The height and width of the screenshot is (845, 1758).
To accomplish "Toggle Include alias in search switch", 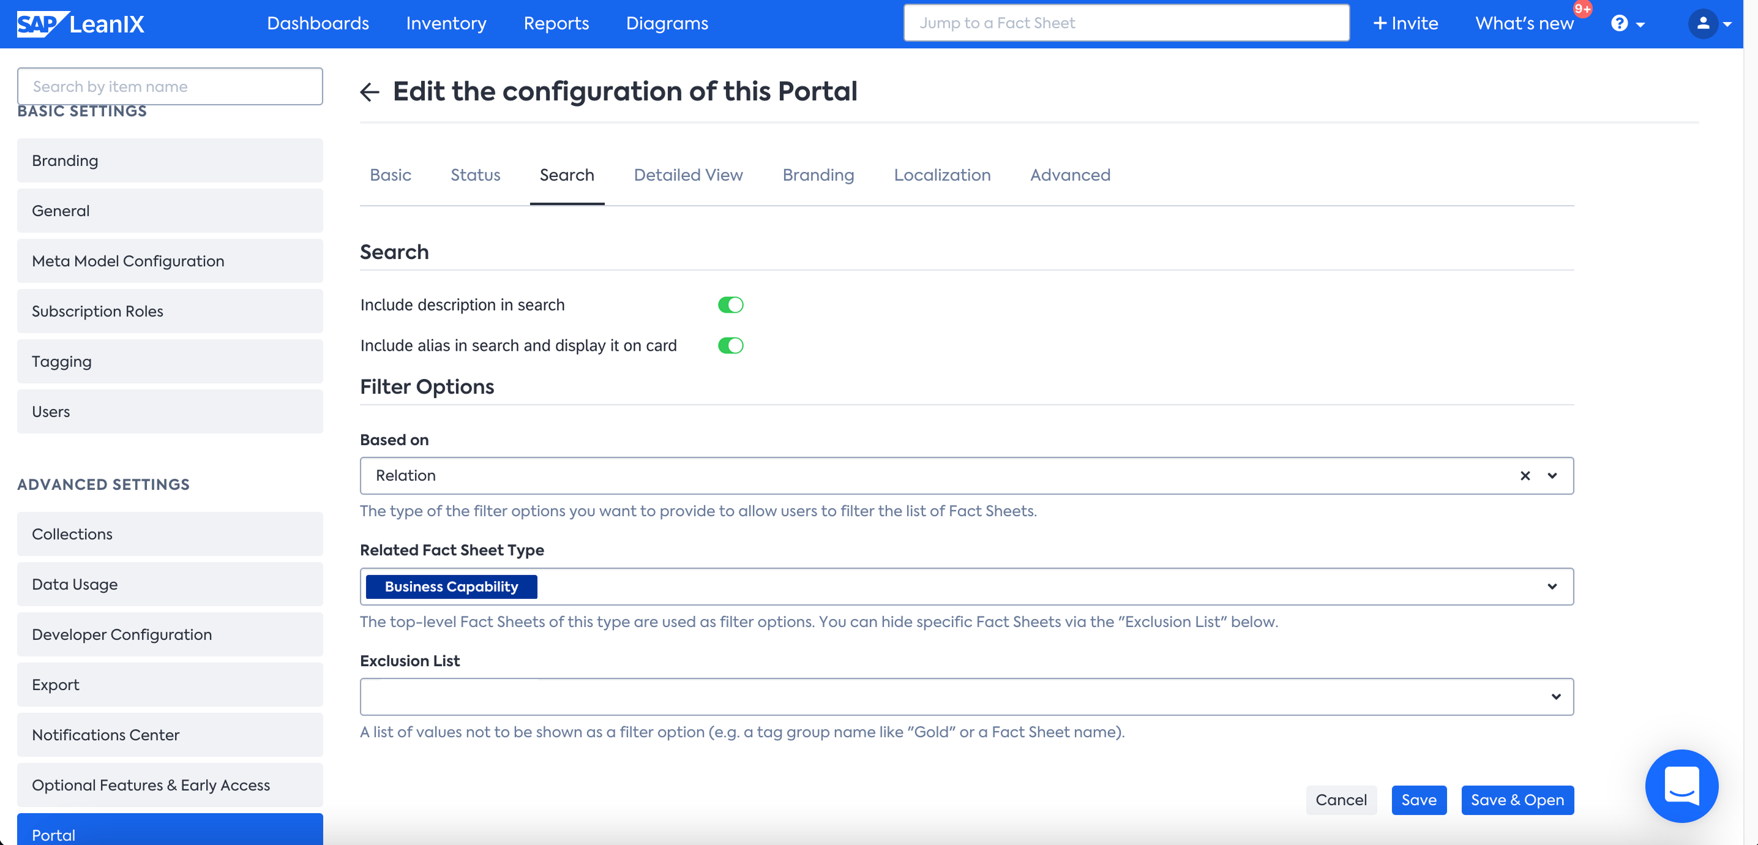I will [730, 345].
